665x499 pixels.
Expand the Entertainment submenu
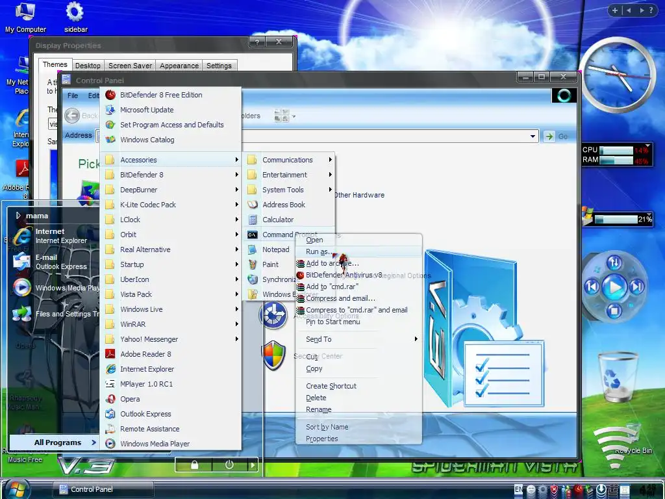click(288, 175)
